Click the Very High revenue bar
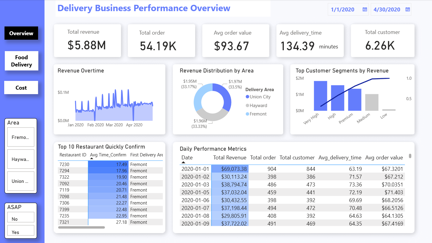432x243 pixels. tap(320, 96)
